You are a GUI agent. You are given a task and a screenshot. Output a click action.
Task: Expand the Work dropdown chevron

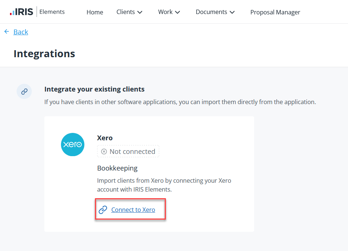pos(178,12)
